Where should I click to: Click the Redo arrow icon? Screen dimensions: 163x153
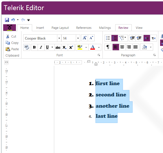click(x=23, y=20)
